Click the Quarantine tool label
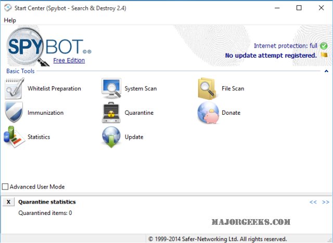The image size is (333, 243). 139,113
